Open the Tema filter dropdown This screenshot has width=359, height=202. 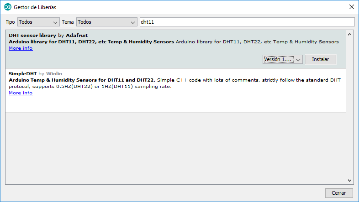[106, 22]
